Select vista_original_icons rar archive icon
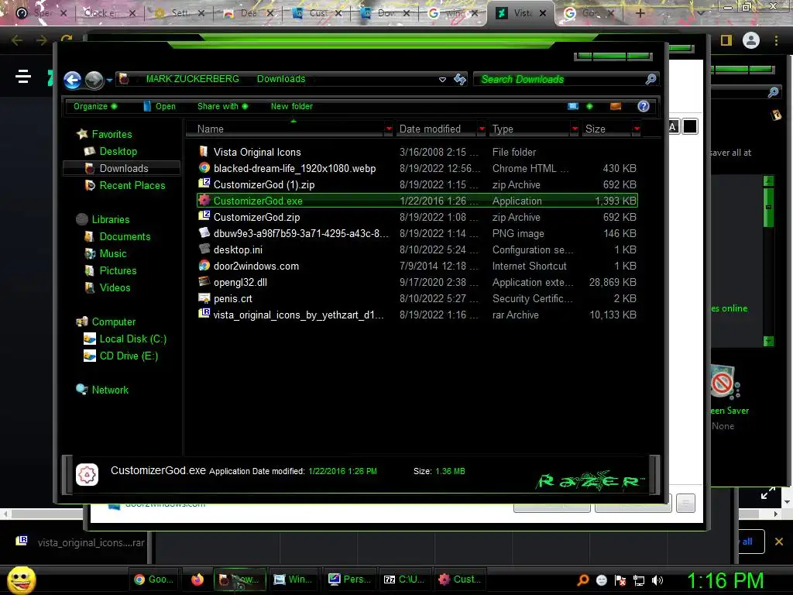This screenshot has width=793, height=595. click(x=204, y=315)
